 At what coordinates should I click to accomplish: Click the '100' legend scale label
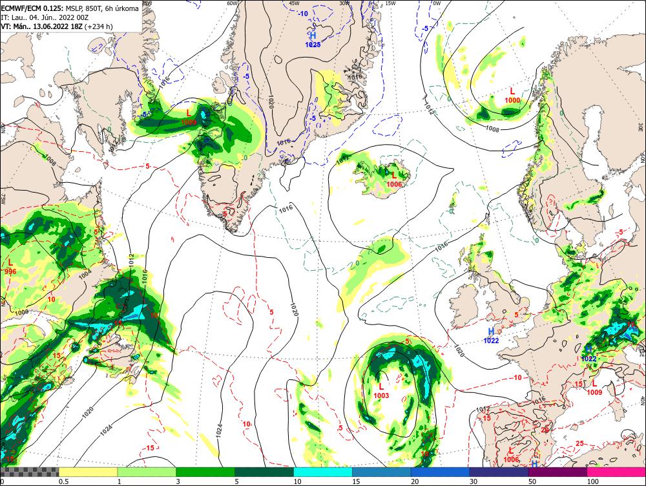click(x=593, y=481)
